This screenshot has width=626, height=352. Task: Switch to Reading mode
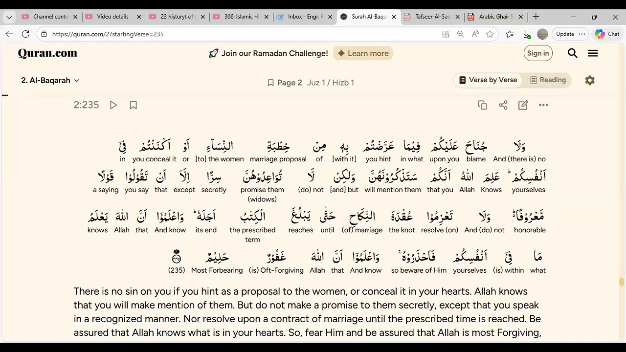click(548, 80)
